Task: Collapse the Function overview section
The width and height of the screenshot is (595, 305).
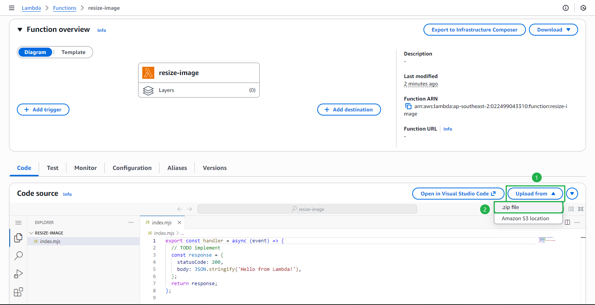Action: coord(20,30)
